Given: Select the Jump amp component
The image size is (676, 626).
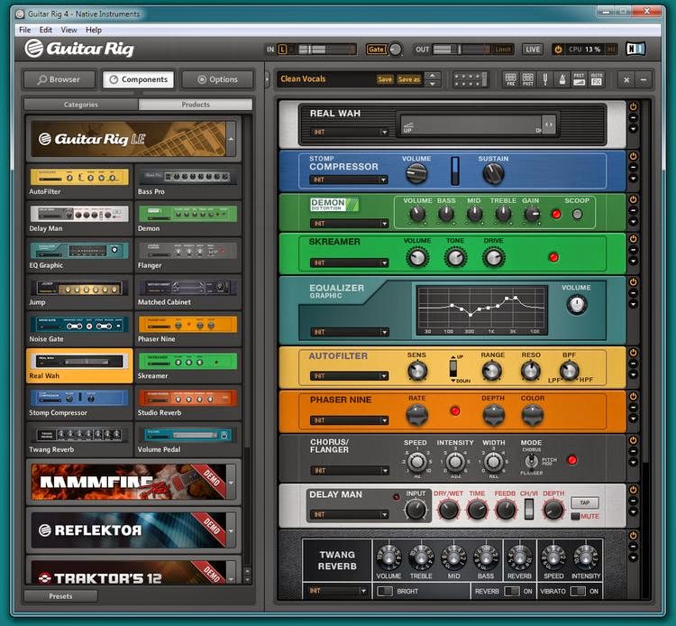Looking at the screenshot, I should coord(79,292).
